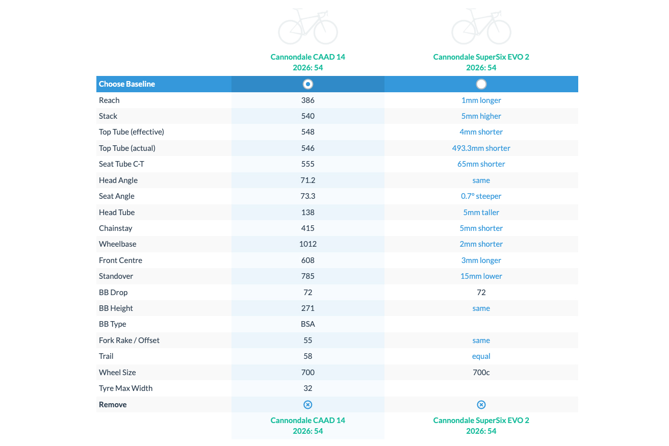Screen dimensions: 669x446
Task: Click the '5mm taller' Head Tube value
Action: [x=481, y=213]
